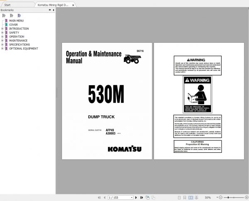Viewport: 249px width, 201px height.
Task: Close the Komatsu Mining document tab
Action: tap(73, 5)
